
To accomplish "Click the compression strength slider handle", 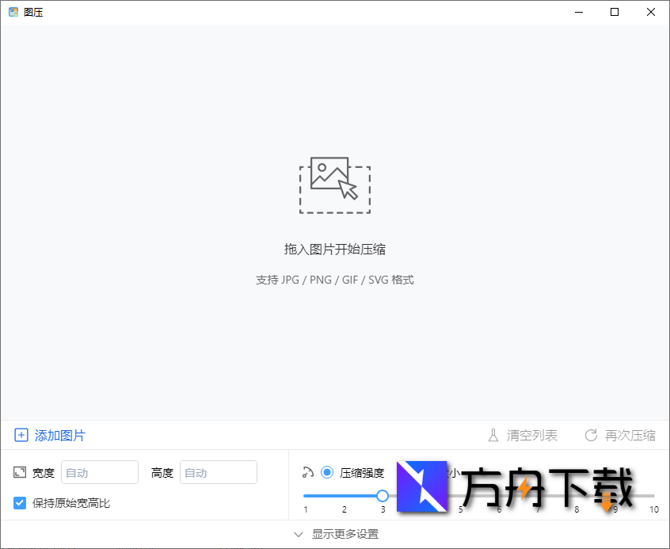I will 383,495.
